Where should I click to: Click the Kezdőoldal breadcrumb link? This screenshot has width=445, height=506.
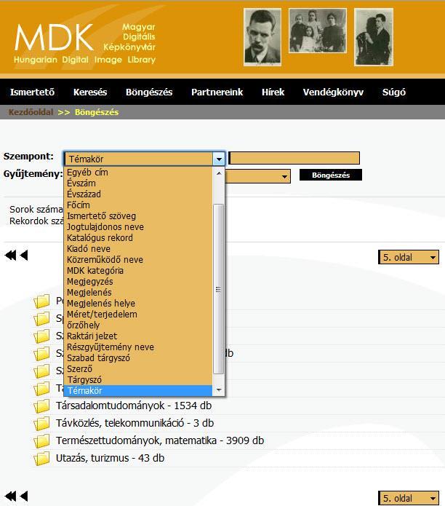coord(31,112)
